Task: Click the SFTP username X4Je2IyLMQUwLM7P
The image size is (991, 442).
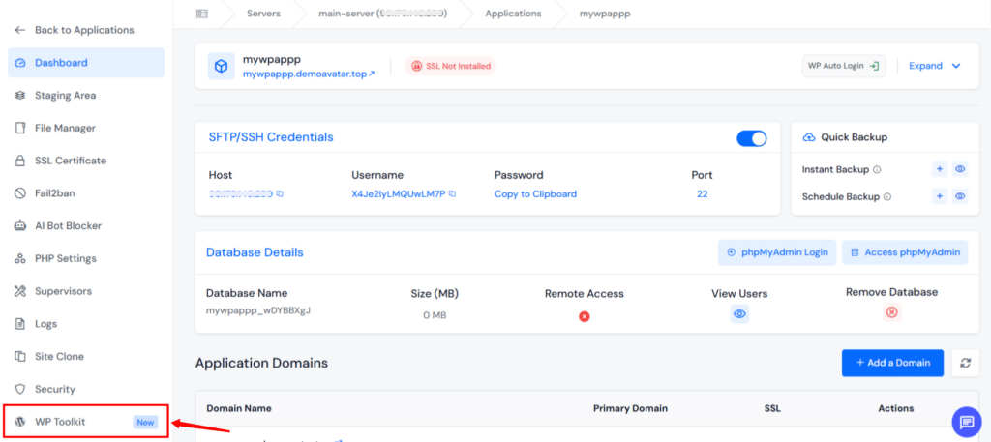Action: (399, 193)
